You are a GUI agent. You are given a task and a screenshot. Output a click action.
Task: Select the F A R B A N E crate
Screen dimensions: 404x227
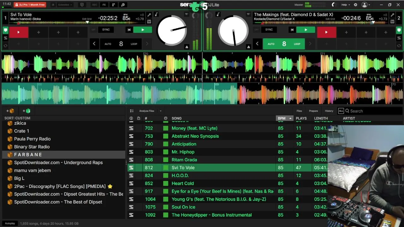[63, 154]
